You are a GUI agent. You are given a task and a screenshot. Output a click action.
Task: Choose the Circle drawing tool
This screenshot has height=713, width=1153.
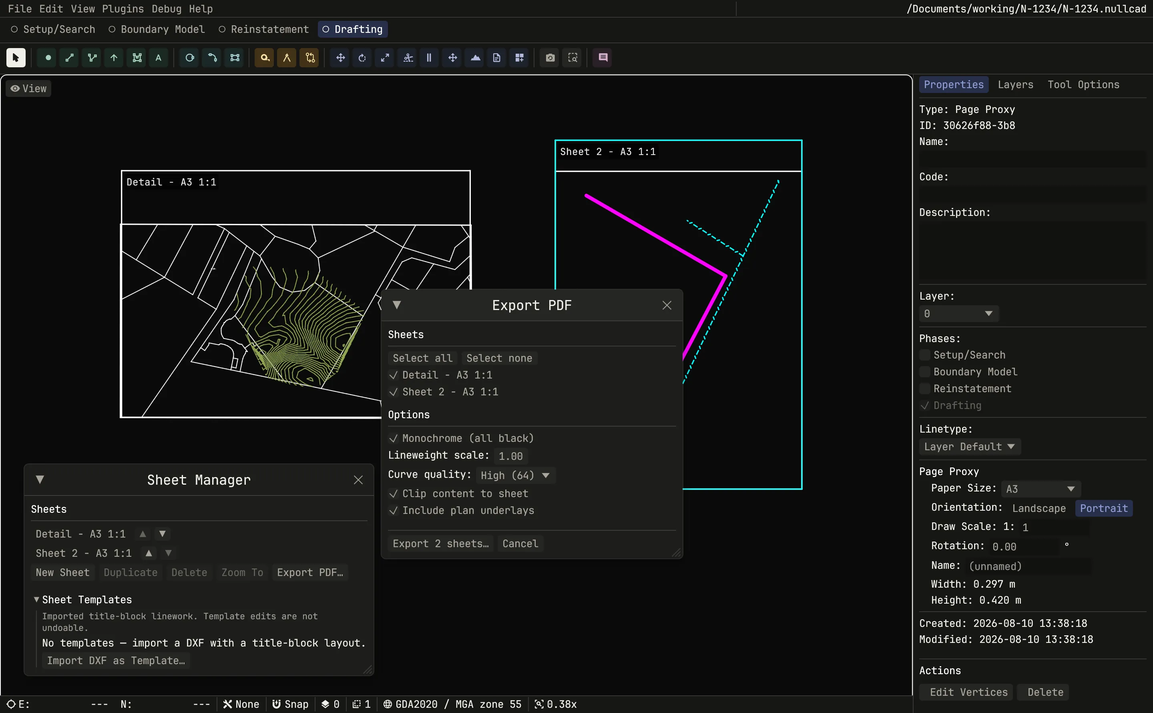click(189, 58)
